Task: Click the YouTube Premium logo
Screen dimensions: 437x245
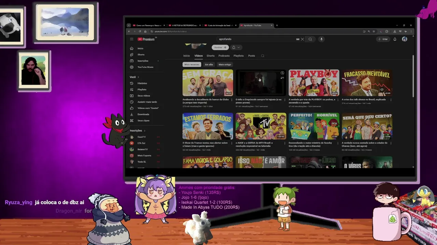Action: (x=146, y=39)
